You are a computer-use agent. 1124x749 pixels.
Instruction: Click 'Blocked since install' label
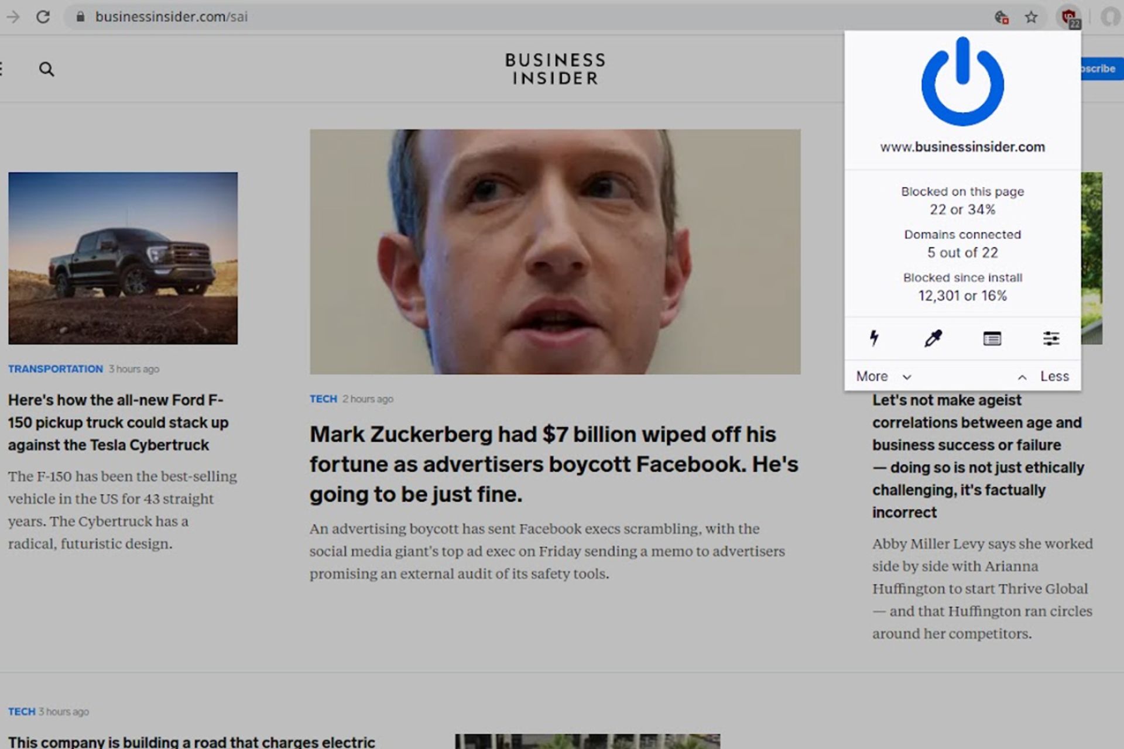[962, 277]
